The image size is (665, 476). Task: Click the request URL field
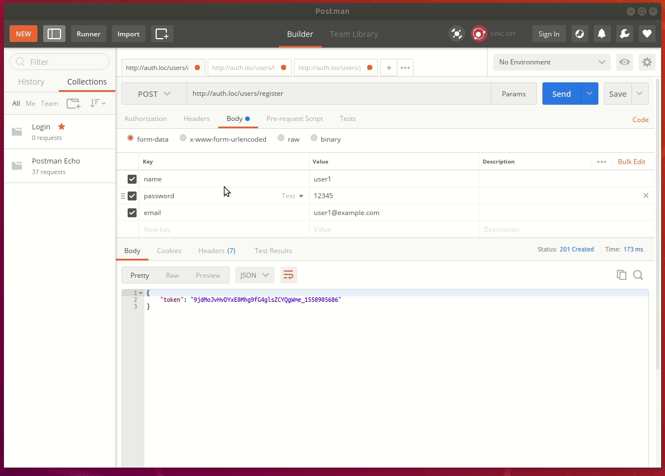tap(339, 94)
